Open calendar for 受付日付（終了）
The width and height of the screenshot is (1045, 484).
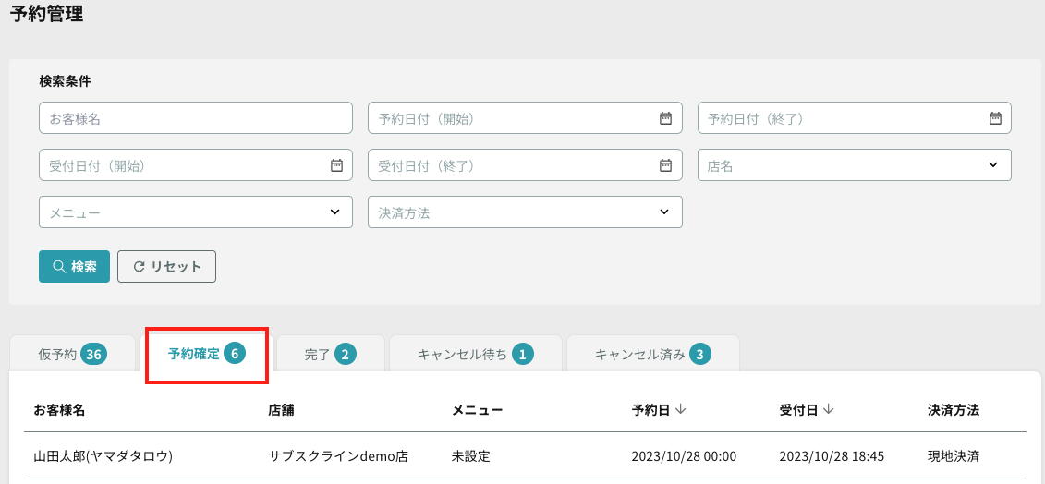(665, 165)
